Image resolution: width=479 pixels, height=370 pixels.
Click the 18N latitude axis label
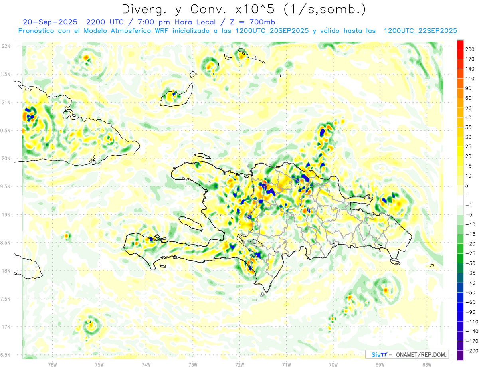pos(6,271)
